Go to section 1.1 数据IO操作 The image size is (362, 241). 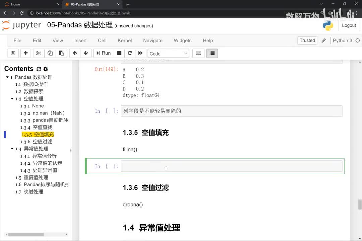click(32, 84)
